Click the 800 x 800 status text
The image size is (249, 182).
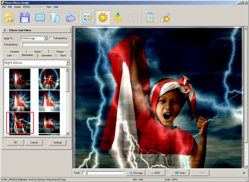pyautogui.click(x=138, y=180)
